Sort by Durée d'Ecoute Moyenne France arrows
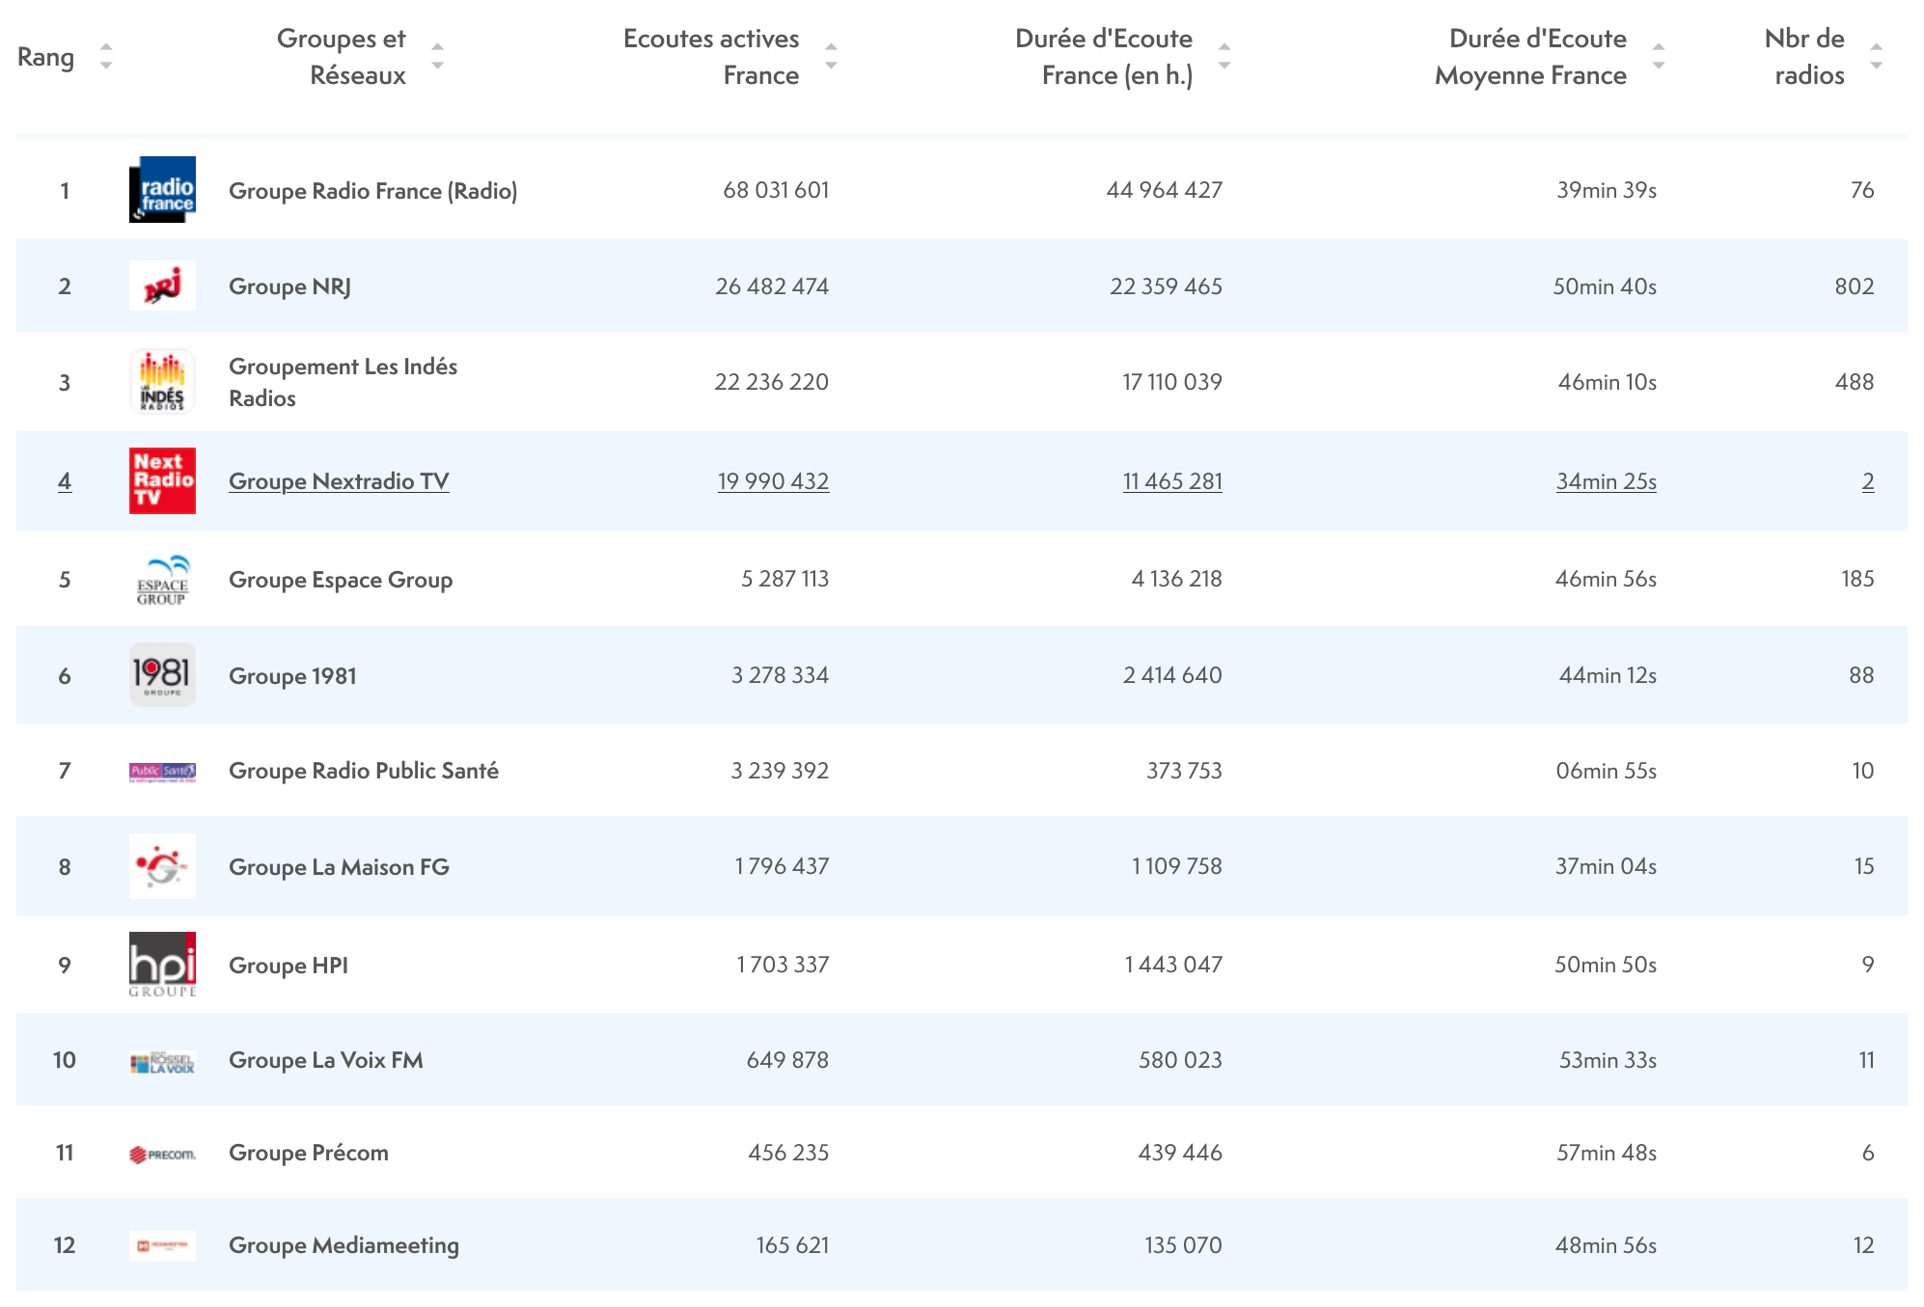1924x1307 pixels. pos(1658,57)
